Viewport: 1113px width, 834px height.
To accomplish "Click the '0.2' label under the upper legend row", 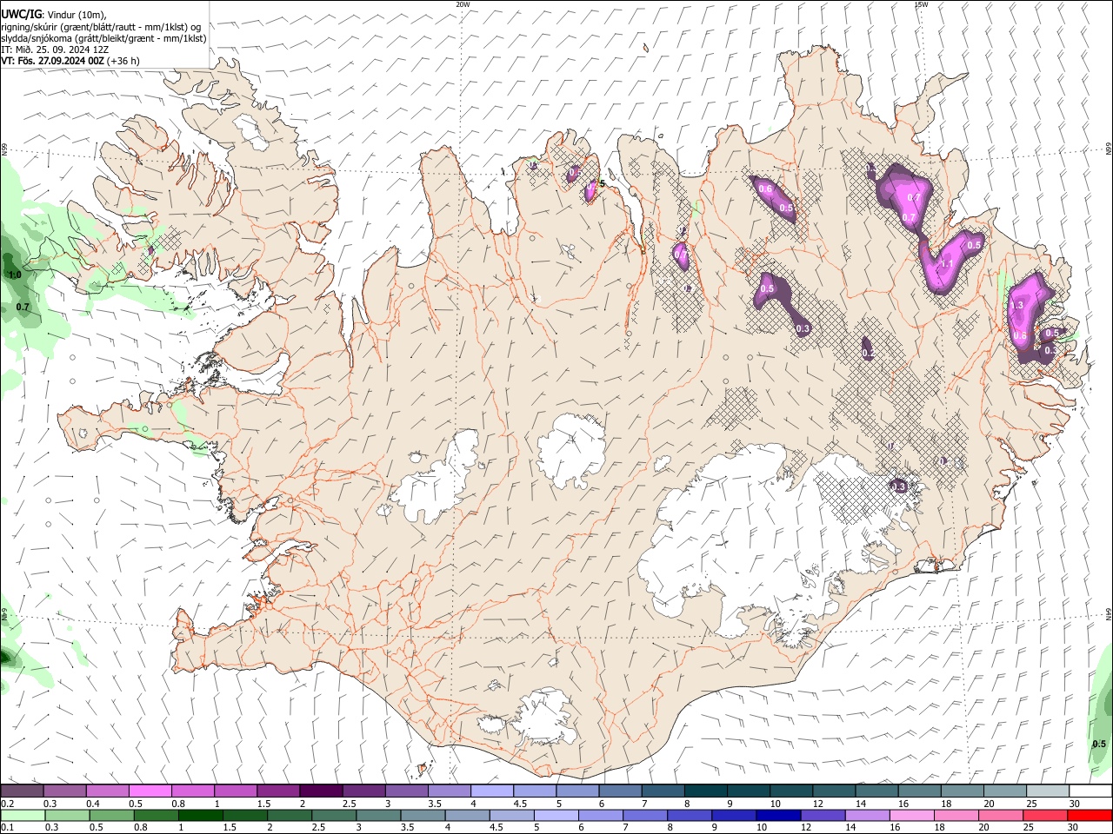I will (x=7, y=804).
